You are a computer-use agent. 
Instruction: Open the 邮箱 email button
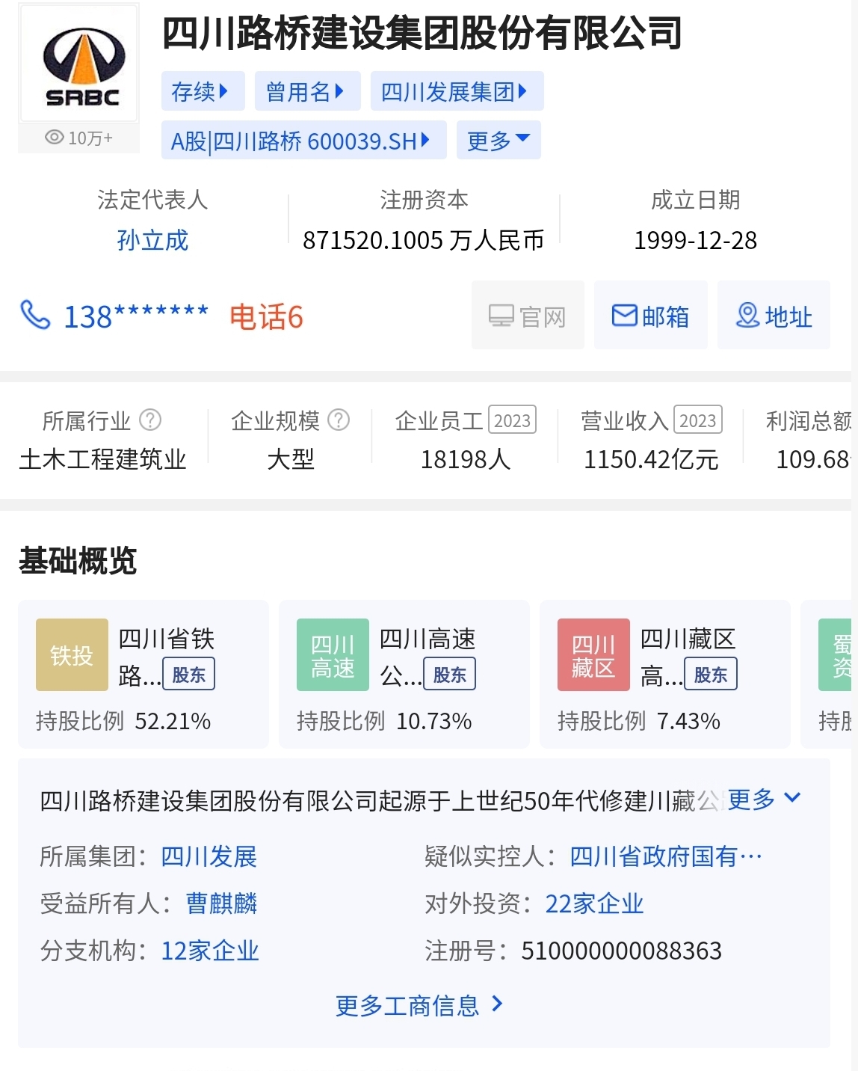[x=651, y=315]
